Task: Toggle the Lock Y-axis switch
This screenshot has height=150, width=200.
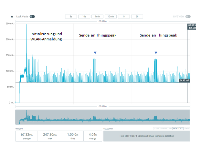Action: (x=32, y=16)
